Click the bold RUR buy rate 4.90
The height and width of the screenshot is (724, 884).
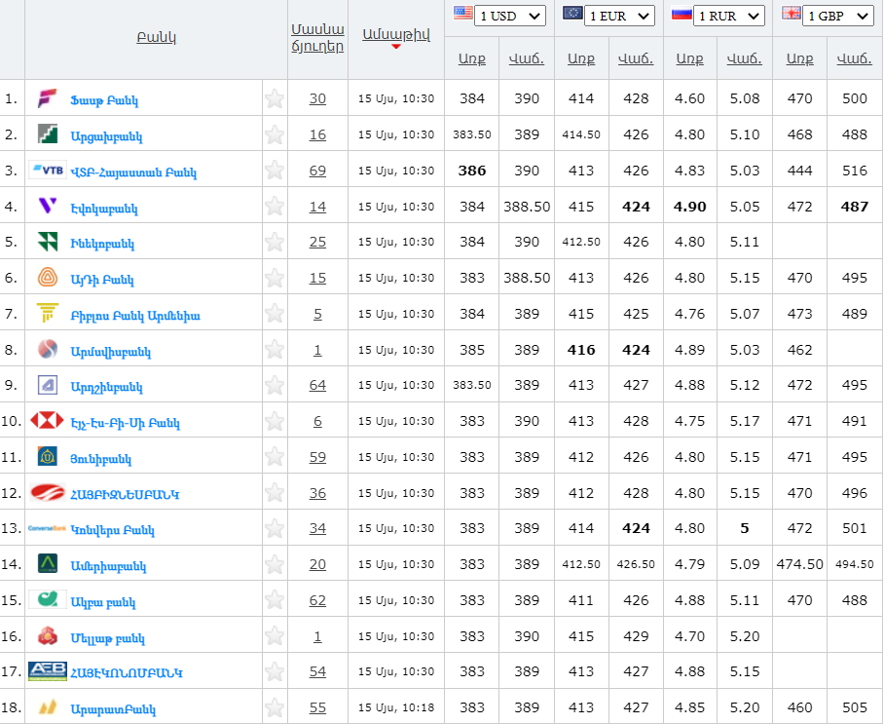pyautogui.click(x=689, y=207)
